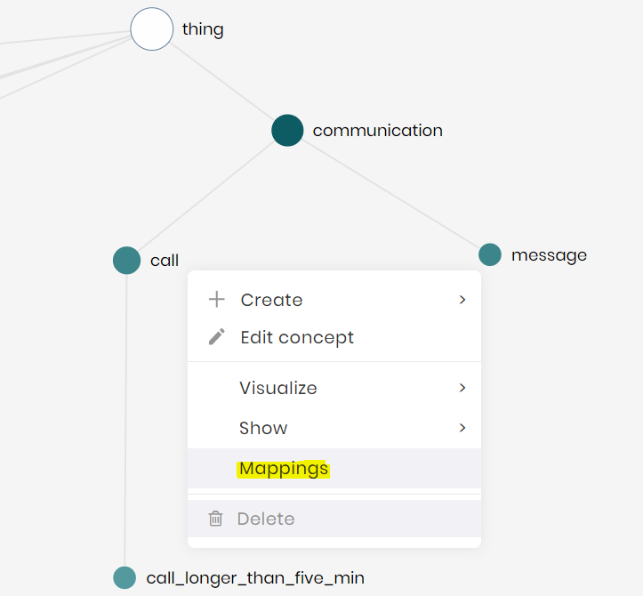
Task: Click the Visualize menu label
Action: (277, 388)
